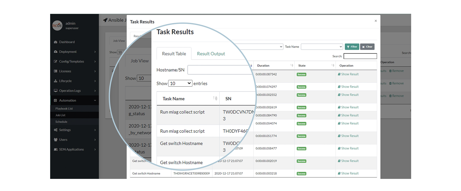Click the Dashboard icon in sidebar

click(x=56, y=42)
